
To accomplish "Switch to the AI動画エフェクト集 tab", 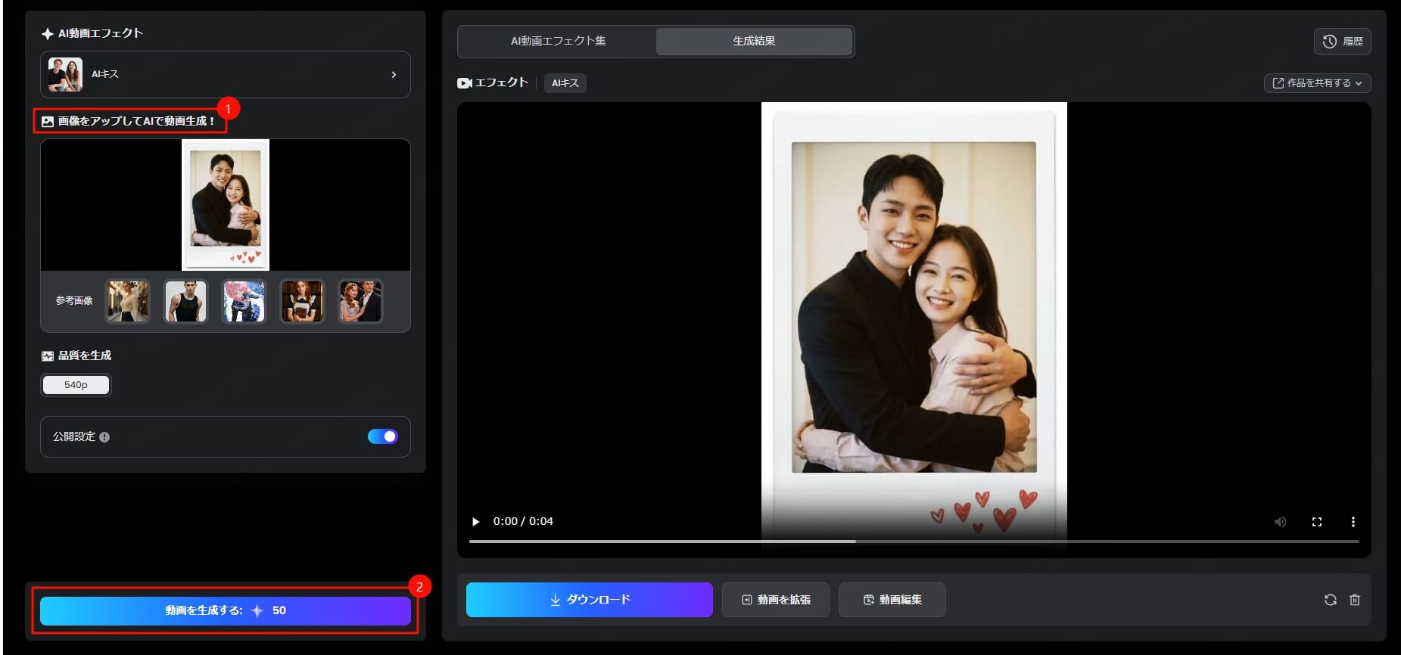I will coord(558,41).
